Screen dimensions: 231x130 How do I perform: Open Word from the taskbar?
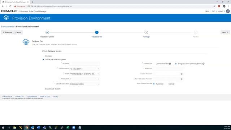pos(38,127)
